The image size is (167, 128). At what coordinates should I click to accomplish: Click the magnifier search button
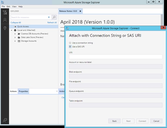point(54,17)
